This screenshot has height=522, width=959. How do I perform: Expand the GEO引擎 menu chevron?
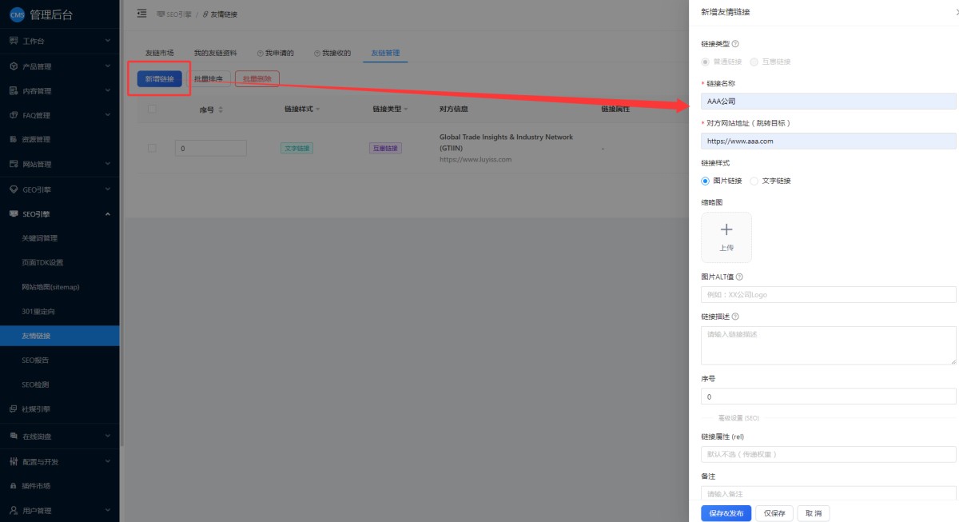pyautogui.click(x=108, y=189)
